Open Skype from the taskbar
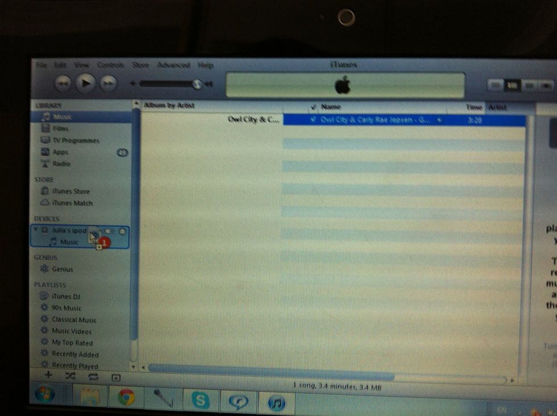 tap(200, 401)
